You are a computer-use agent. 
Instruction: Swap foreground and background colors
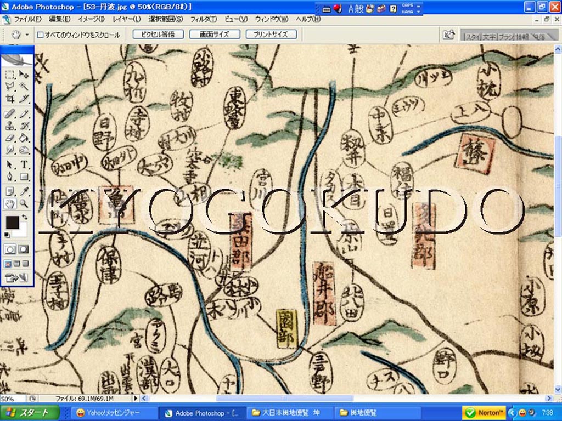(x=24, y=217)
